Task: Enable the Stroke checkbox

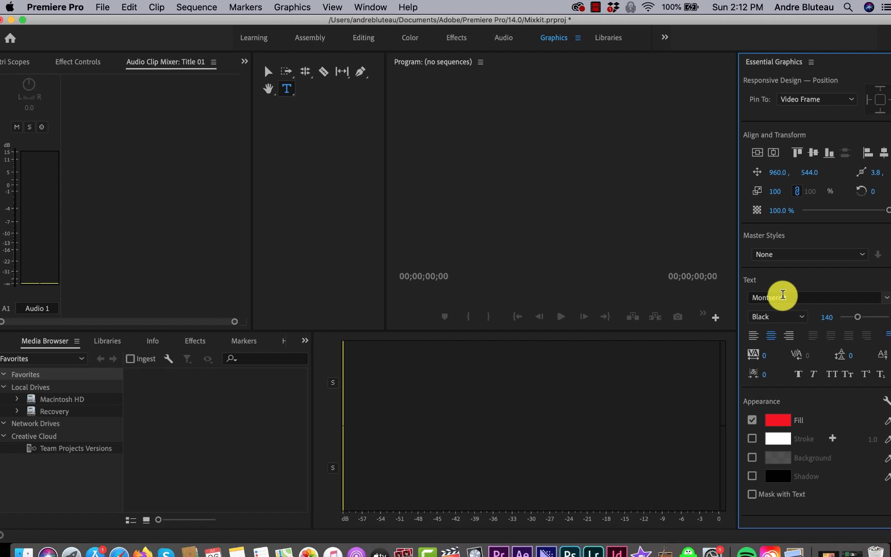Action: tap(752, 438)
